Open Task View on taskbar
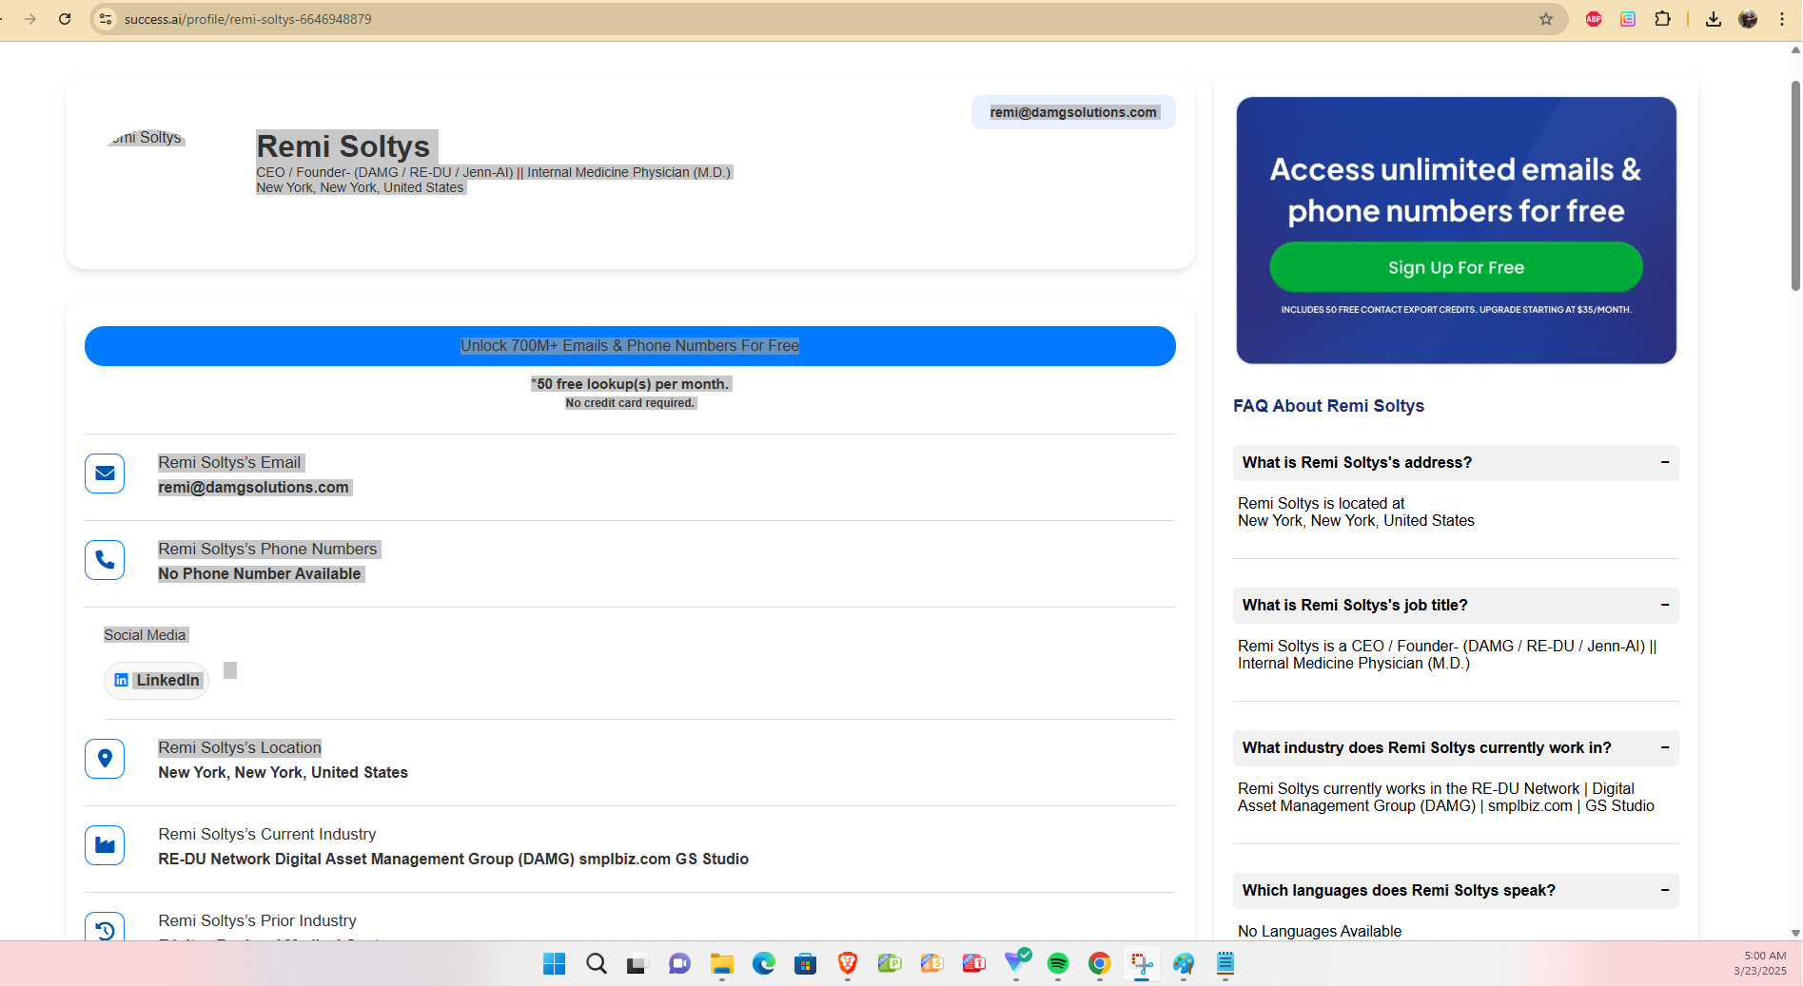This screenshot has width=1803, height=986. point(637,964)
